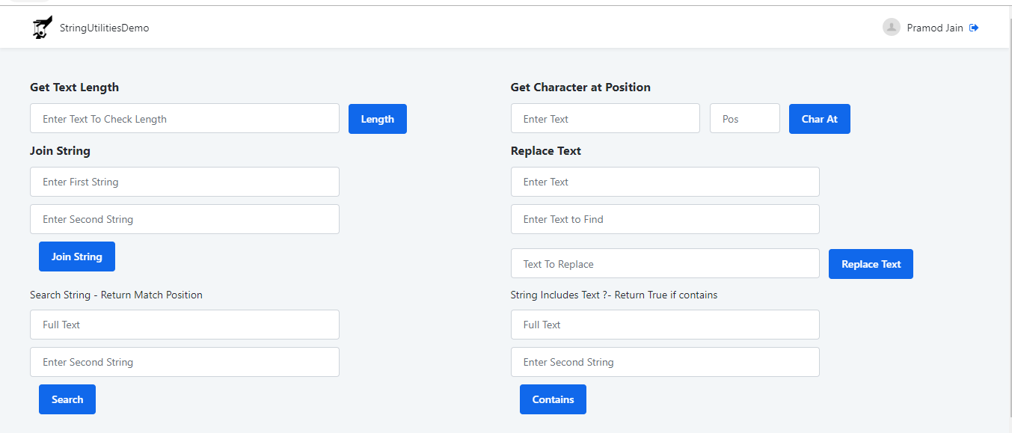
Task: Select the Enter First String field
Action: pyautogui.click(x=185, y=182)
